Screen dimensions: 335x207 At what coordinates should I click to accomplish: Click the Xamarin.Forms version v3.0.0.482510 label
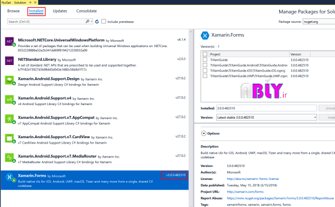click(176, 175)
